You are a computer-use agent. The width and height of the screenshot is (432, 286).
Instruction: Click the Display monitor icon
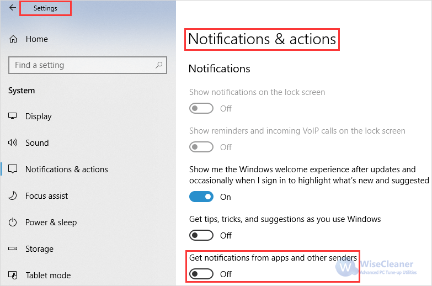12,116
